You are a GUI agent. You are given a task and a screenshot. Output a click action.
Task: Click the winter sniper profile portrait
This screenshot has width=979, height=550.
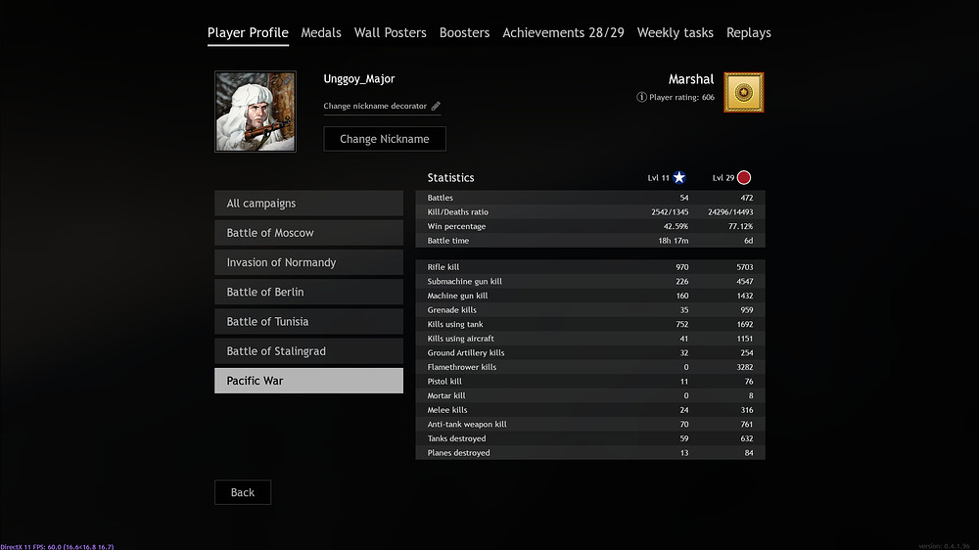click(256, 112)
